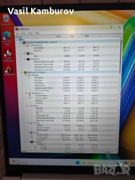
Task: Expand the P-Cores (Max) temperature row
Action: click(30, 96)
